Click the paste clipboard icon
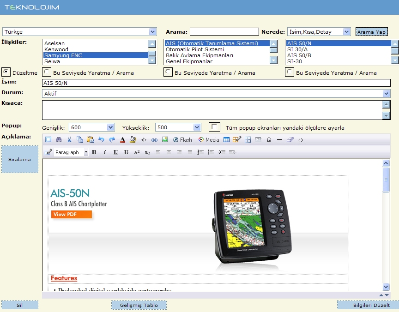Image resolution: width=399 pixels, height=312 pixels. pyautogui.click(x=91, y=139)
